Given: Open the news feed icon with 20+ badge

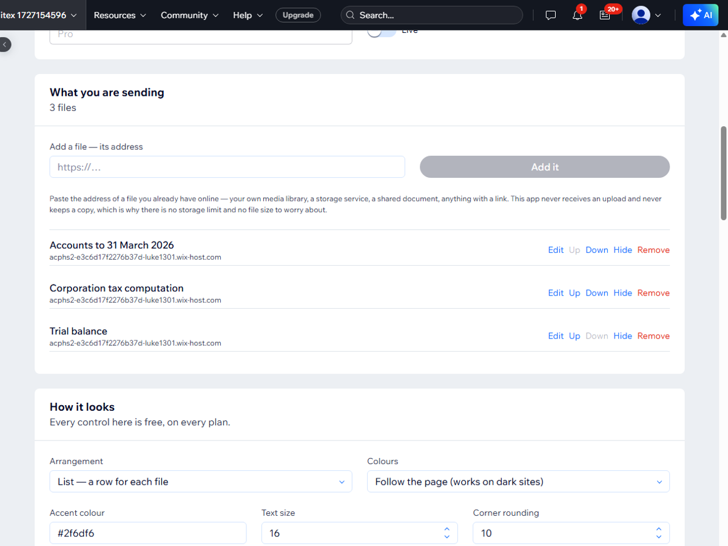Looking at the screenshot, I should (x=605, y=15).
